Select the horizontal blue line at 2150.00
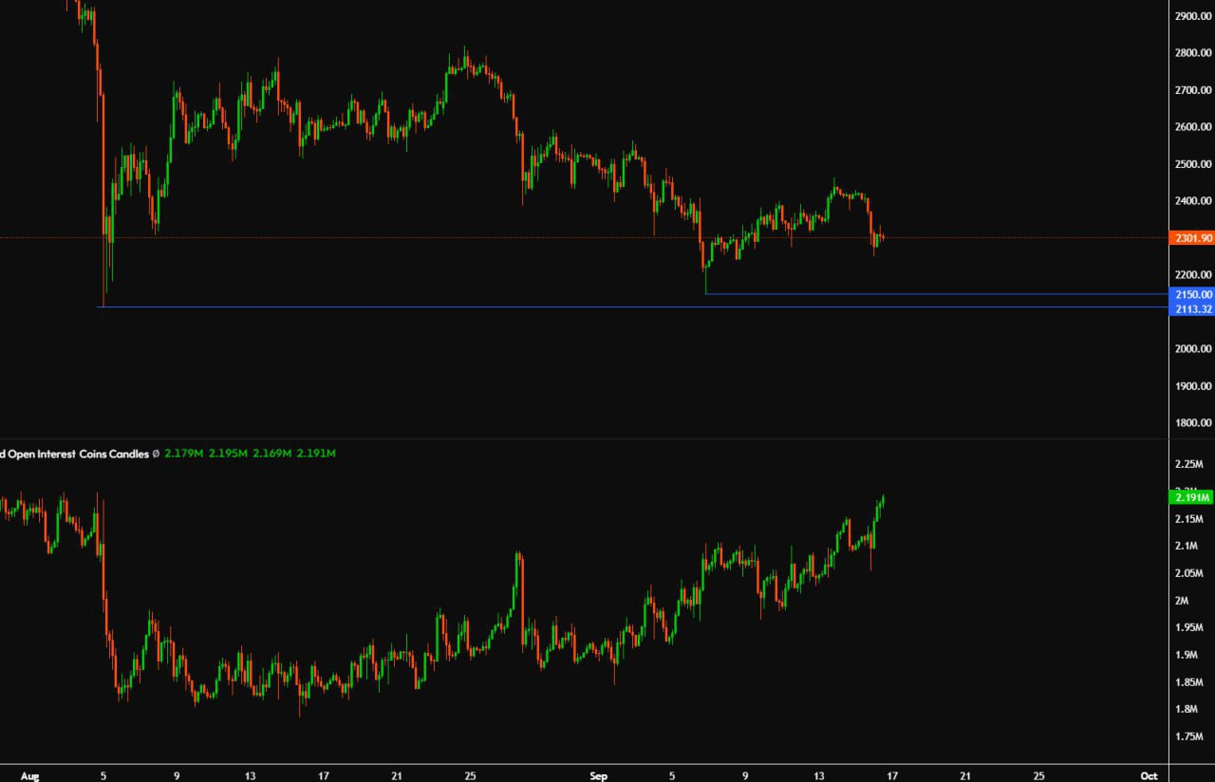1215x782 pixels. (930, 294)
